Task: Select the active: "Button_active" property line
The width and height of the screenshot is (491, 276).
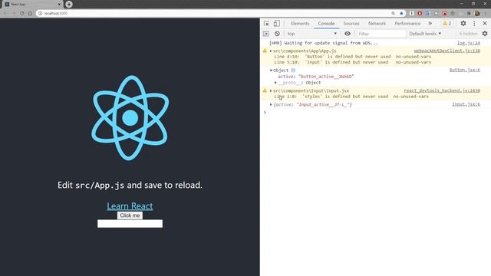Action: pos(315,77)
